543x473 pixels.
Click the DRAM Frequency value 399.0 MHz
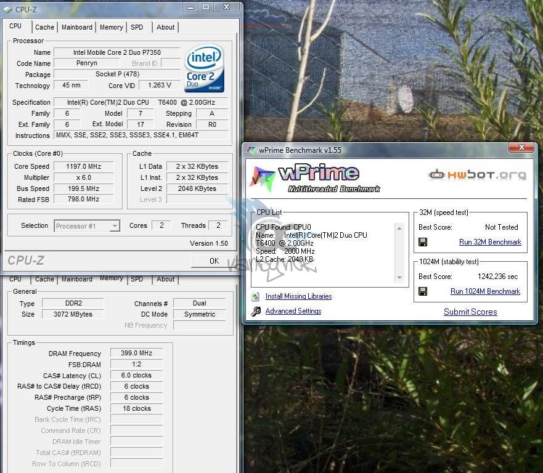pyautogui.click(x=136, y=354)
